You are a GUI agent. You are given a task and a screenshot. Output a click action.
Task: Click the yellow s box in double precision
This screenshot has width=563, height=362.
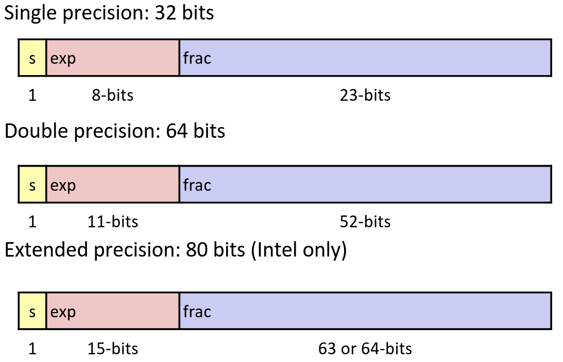(x=32, y=184)
